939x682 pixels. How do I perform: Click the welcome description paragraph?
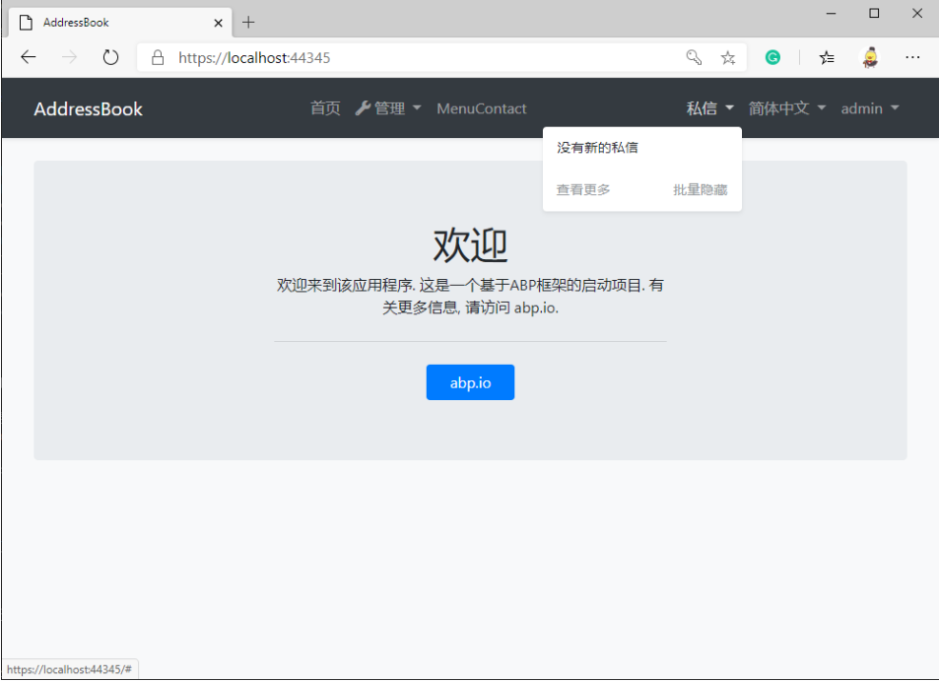tap(470, 297)
